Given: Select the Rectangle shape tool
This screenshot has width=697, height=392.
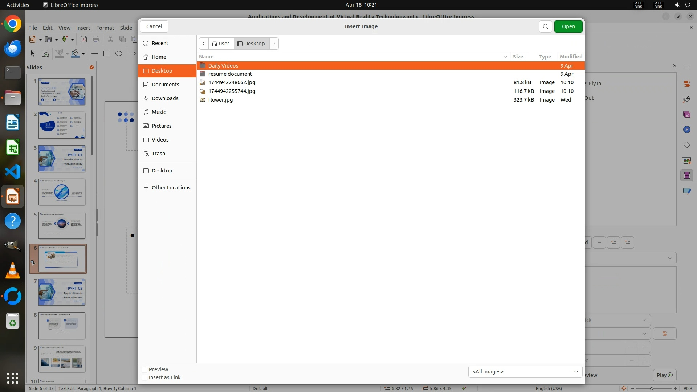Looking at the screenshot, I should pyautogui.click(x=107, y=54).
